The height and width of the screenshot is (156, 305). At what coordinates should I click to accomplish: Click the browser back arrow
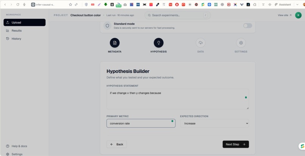5,5
